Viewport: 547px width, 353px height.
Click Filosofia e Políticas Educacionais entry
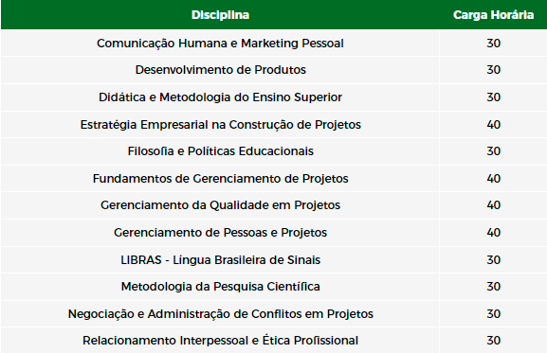pos(221,151)
